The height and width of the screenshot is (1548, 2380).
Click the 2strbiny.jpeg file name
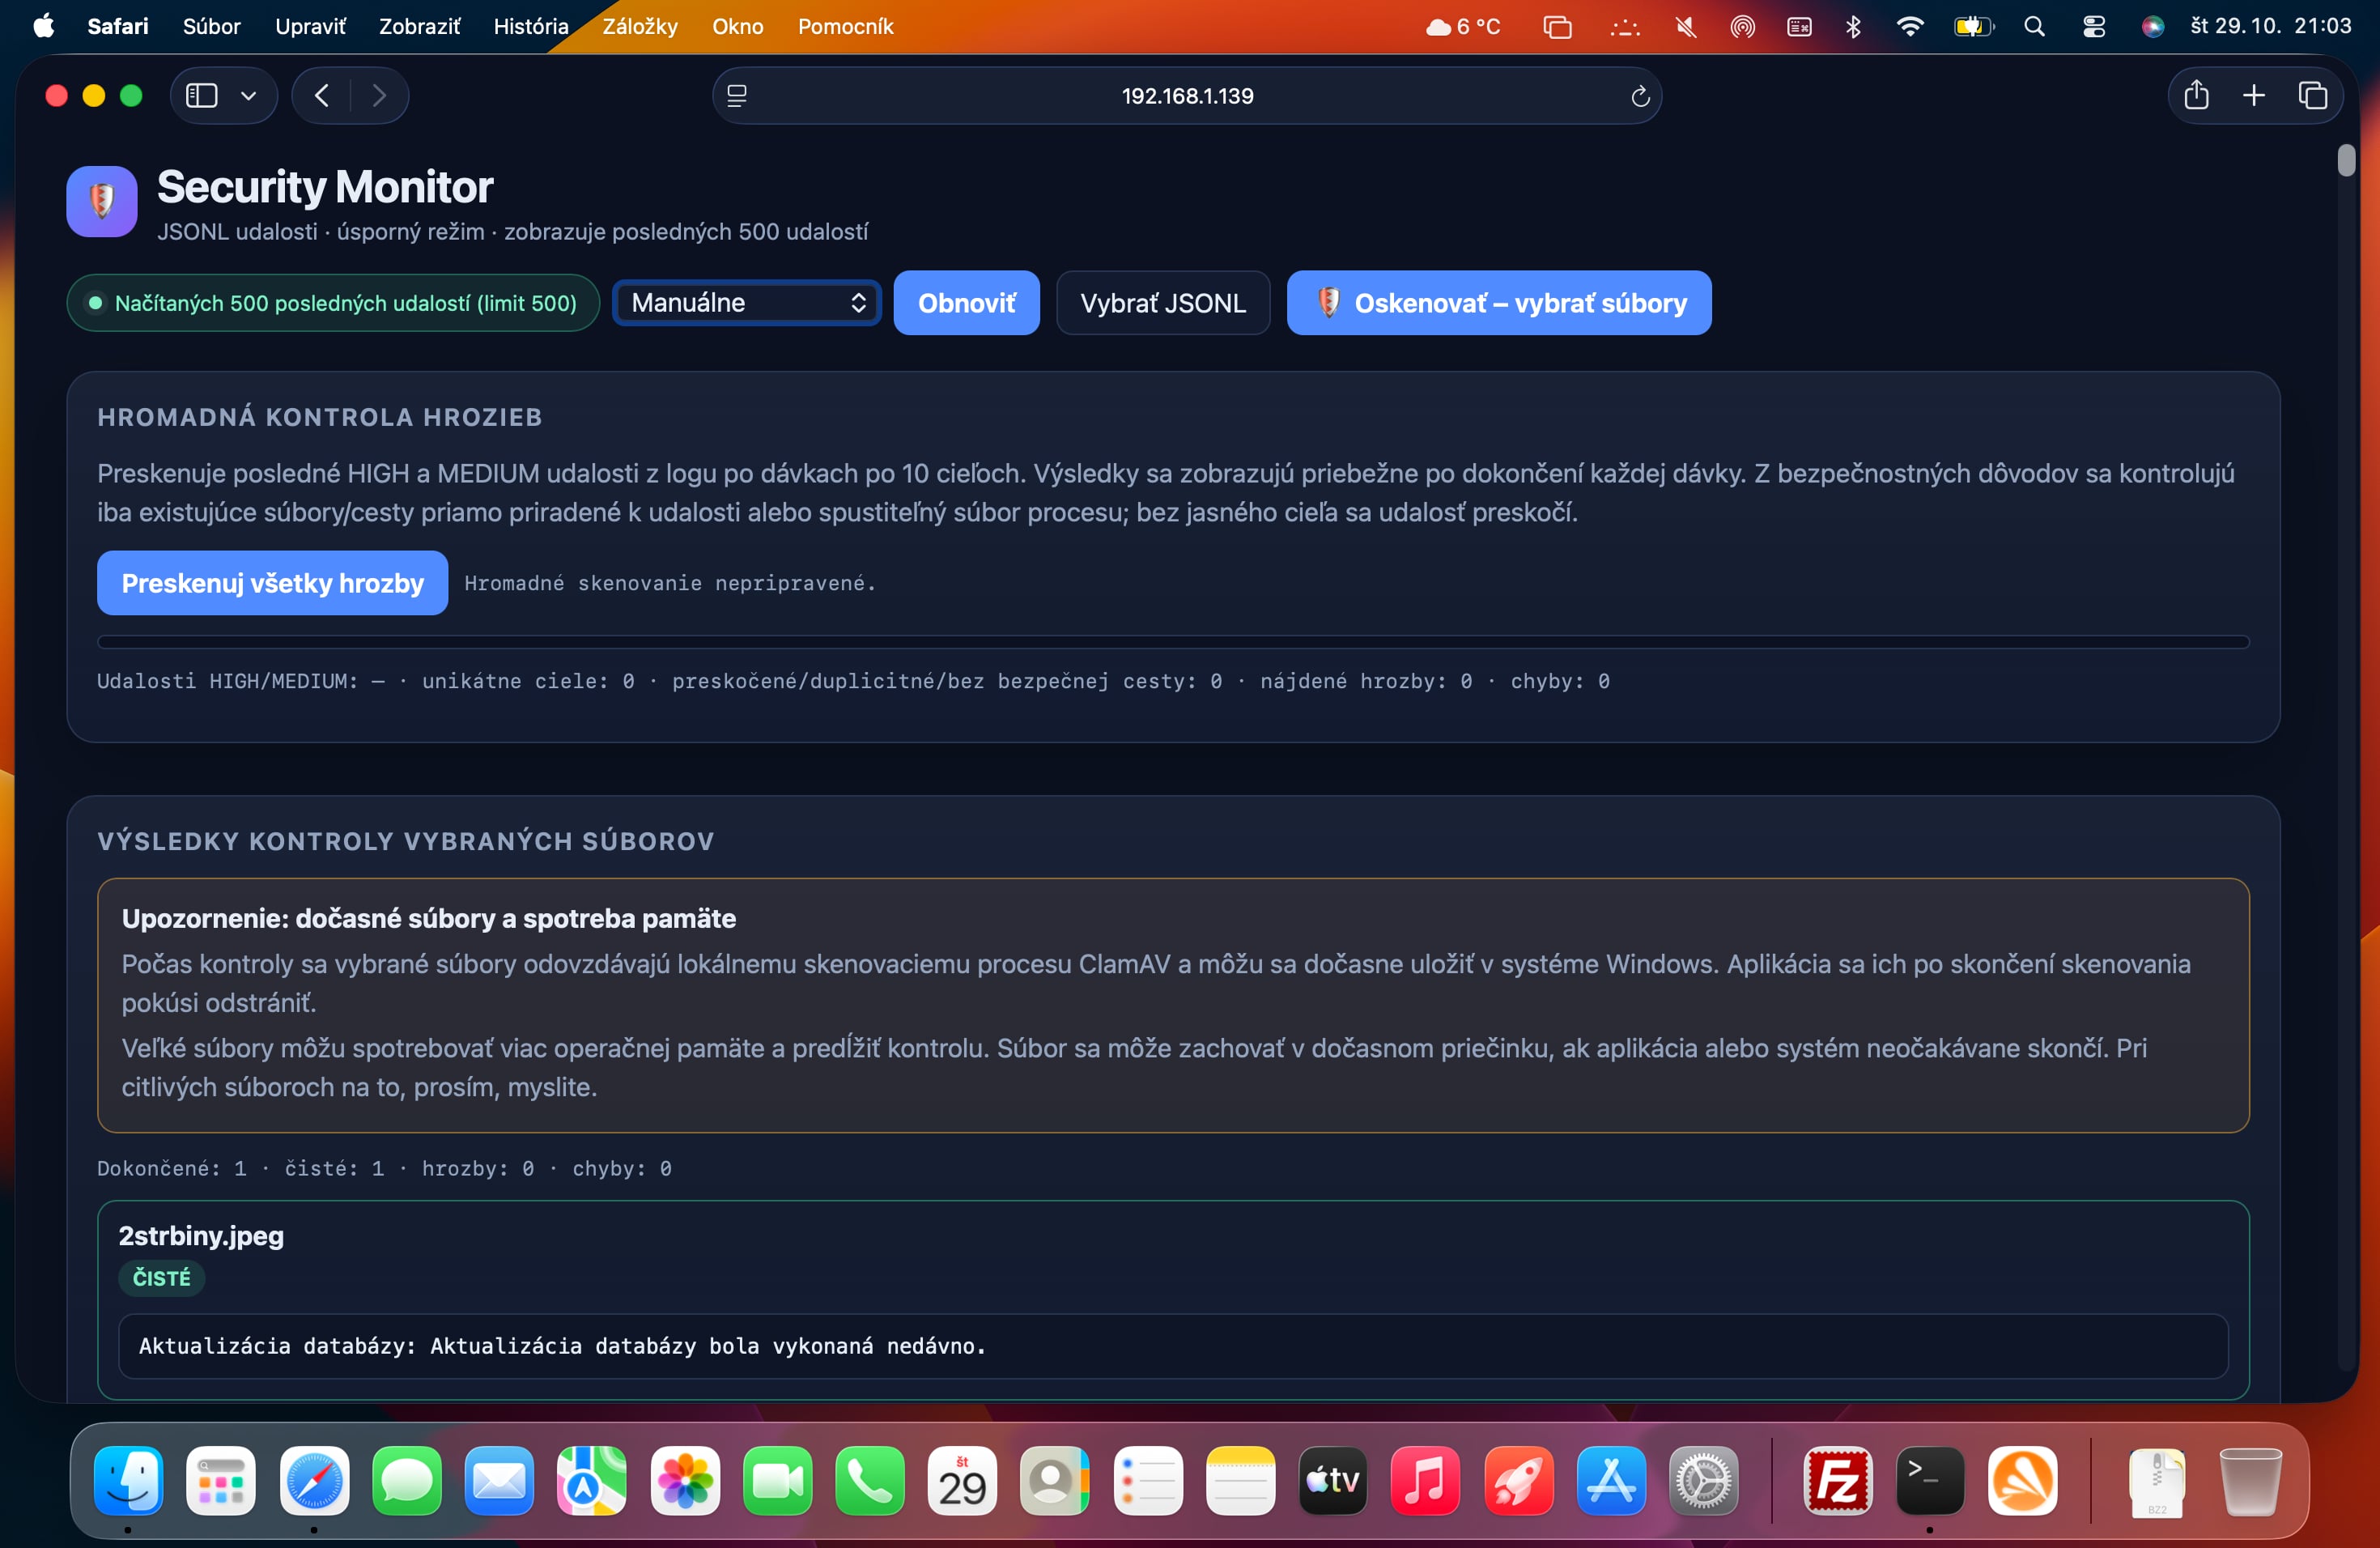pos(201,1235)
